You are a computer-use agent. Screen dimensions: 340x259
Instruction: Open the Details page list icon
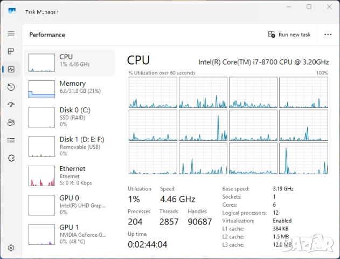click(11, 140)
